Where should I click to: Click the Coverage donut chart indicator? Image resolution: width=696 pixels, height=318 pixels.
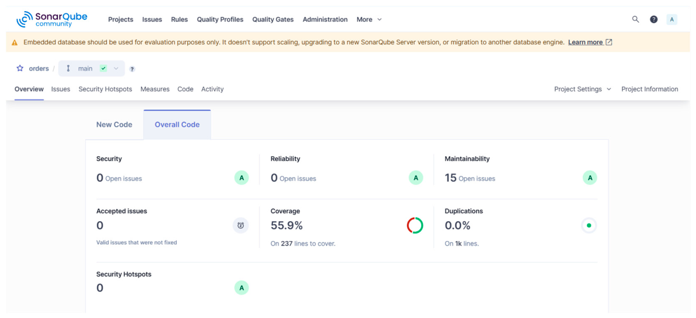(415, 225)
